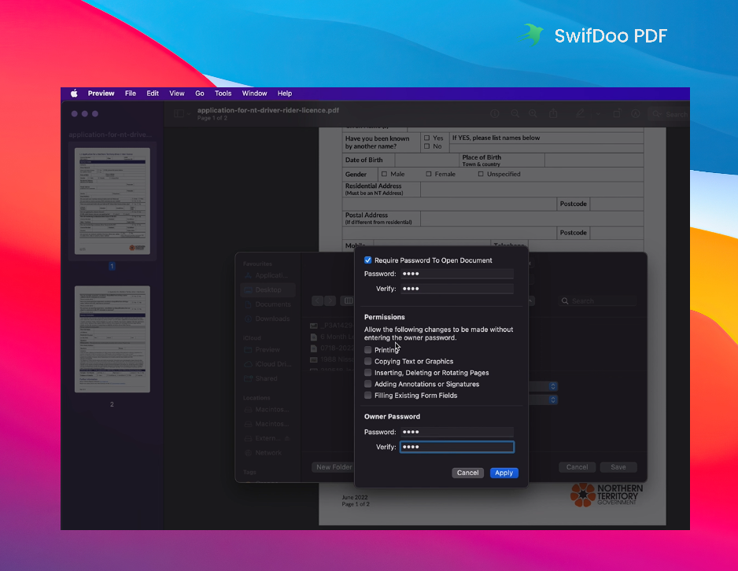This screenshot has height=571, width=738.
Task: Select the 0718-2022 file in list
Action: (x=331, y=348)
